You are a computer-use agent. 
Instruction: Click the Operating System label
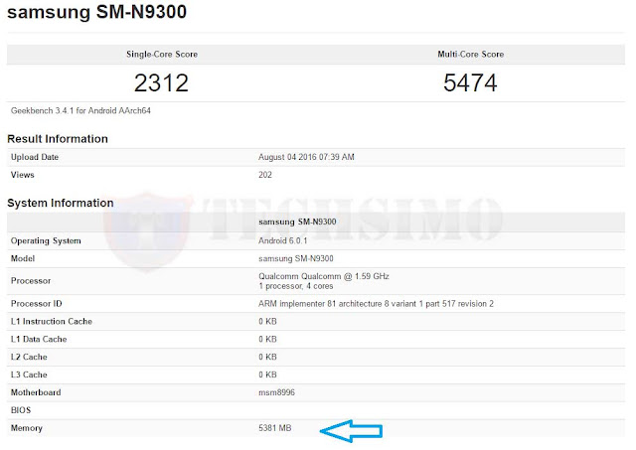[46, 240]
